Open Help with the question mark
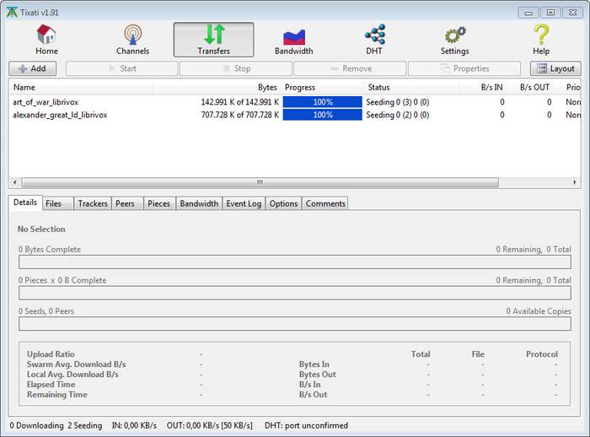The image size is (590, 437). [541, 40]
